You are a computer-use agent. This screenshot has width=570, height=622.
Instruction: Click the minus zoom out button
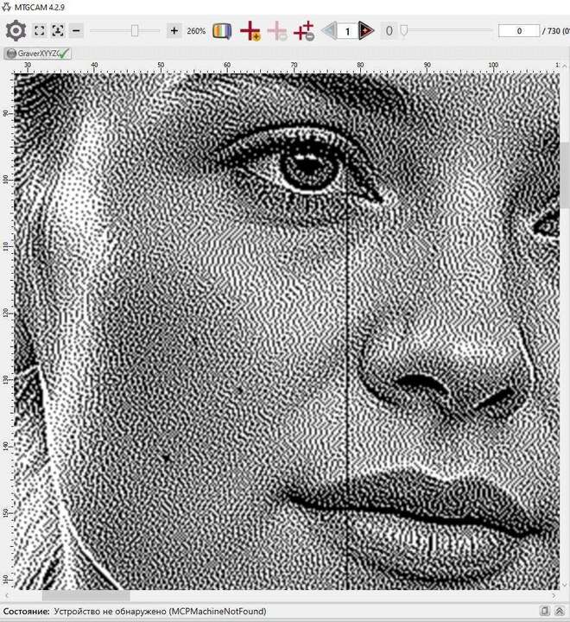[76, 31]
